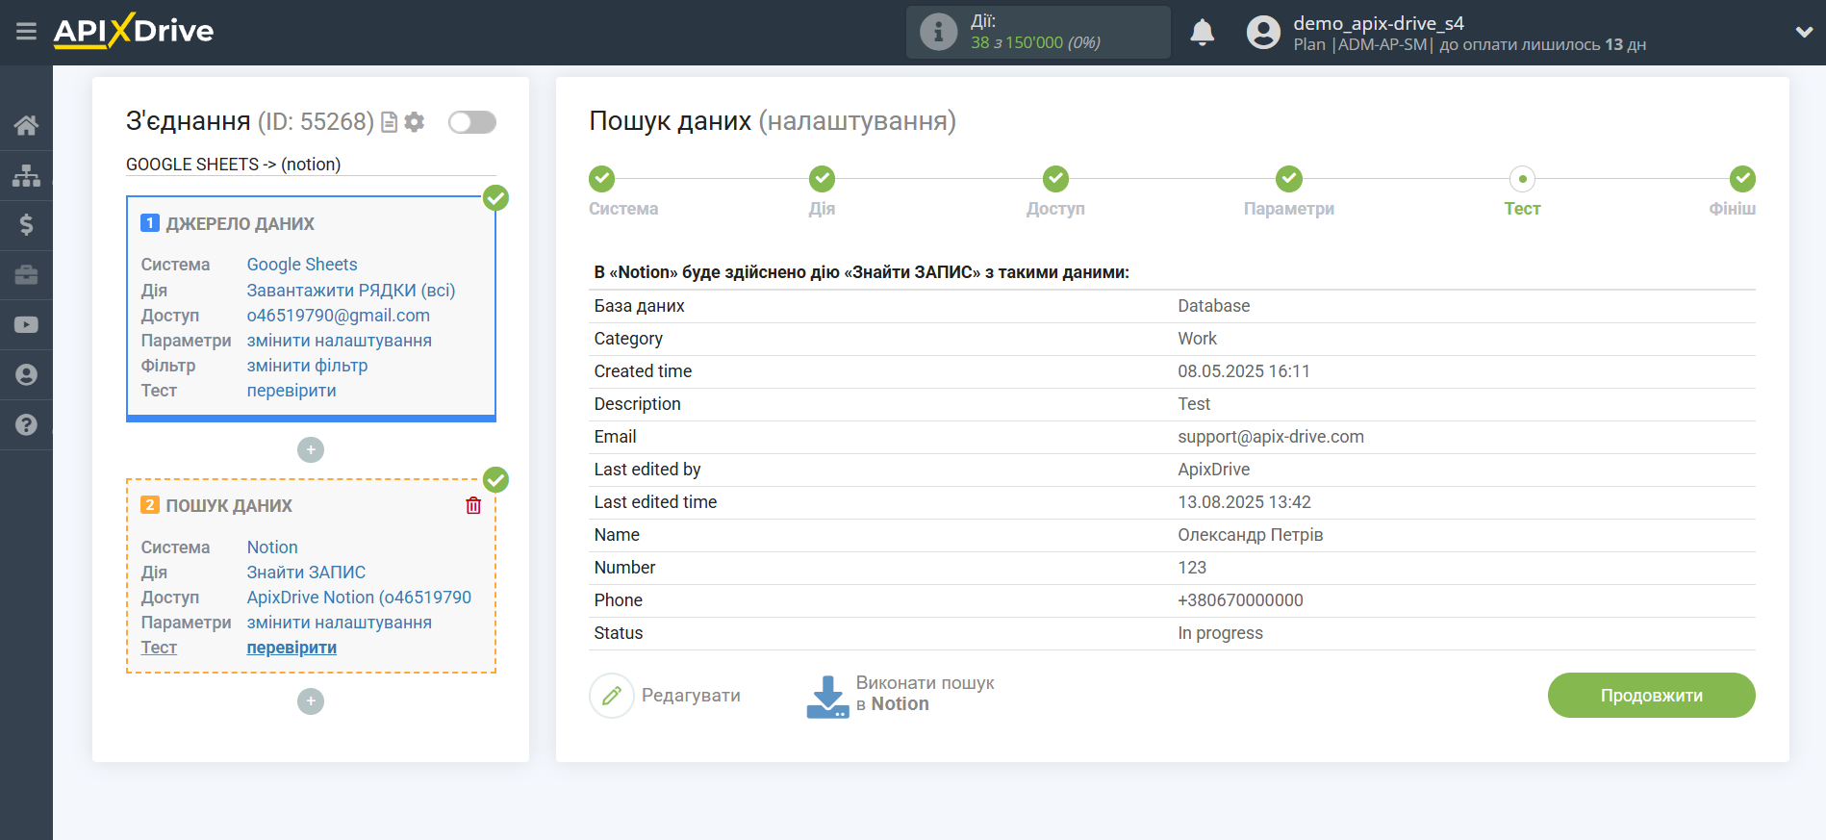Open notifications bell
Screen dimensions: 1826x840
click(1202, 33)
